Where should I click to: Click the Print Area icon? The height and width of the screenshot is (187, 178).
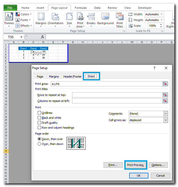(80, 17)
